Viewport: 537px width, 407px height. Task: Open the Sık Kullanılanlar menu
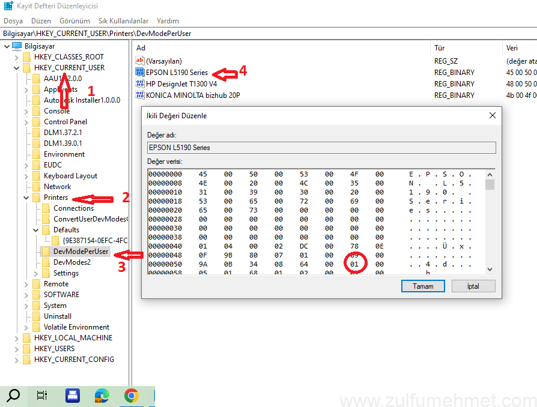pos(123,21)
